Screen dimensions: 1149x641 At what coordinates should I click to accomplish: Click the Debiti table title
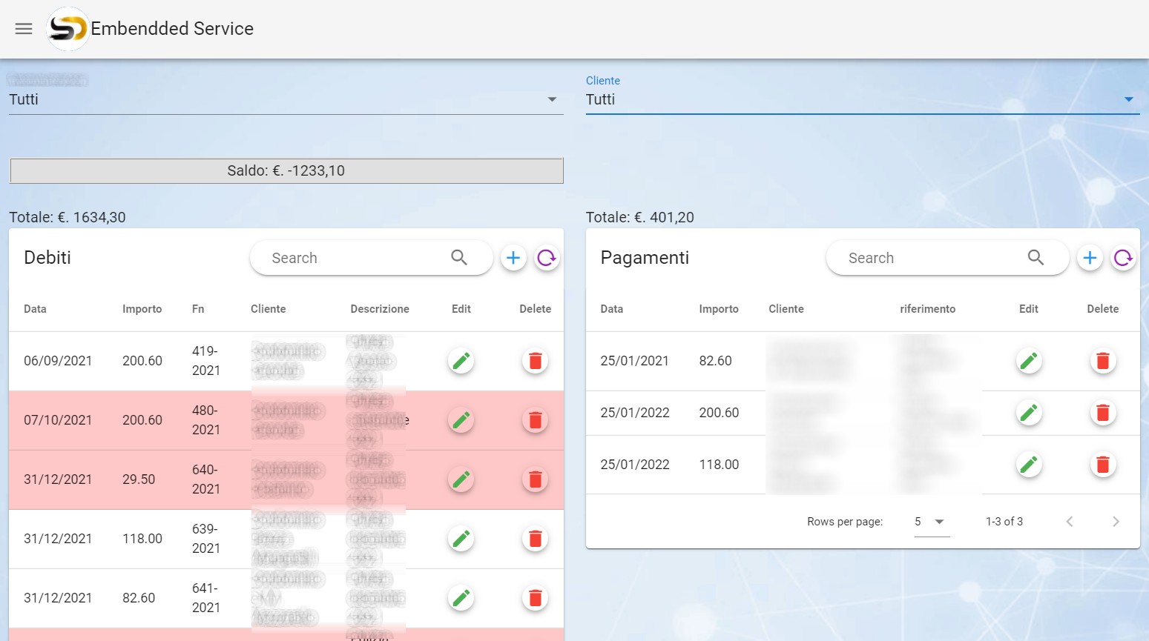click(47, 258)
